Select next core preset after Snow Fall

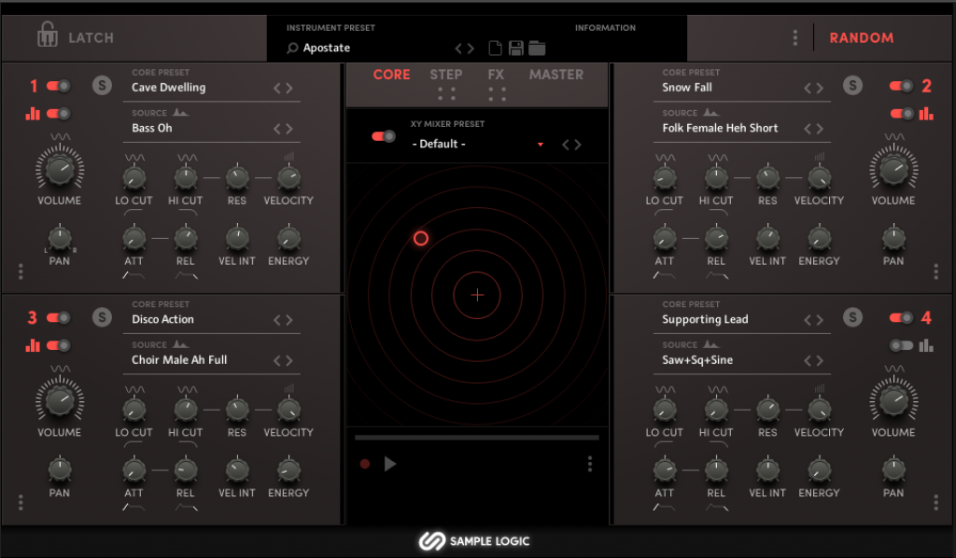pyautogui.click(x=820, y=88)
